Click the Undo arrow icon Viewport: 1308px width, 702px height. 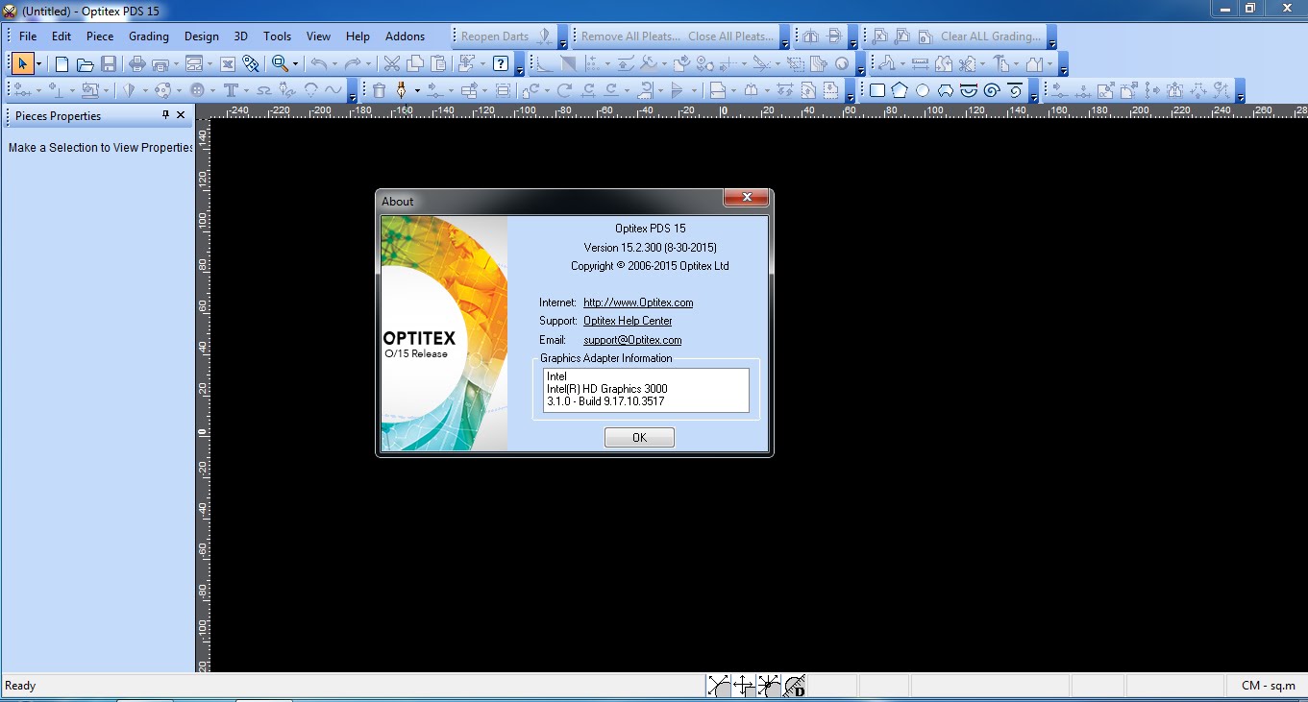(x=318, y=64)
